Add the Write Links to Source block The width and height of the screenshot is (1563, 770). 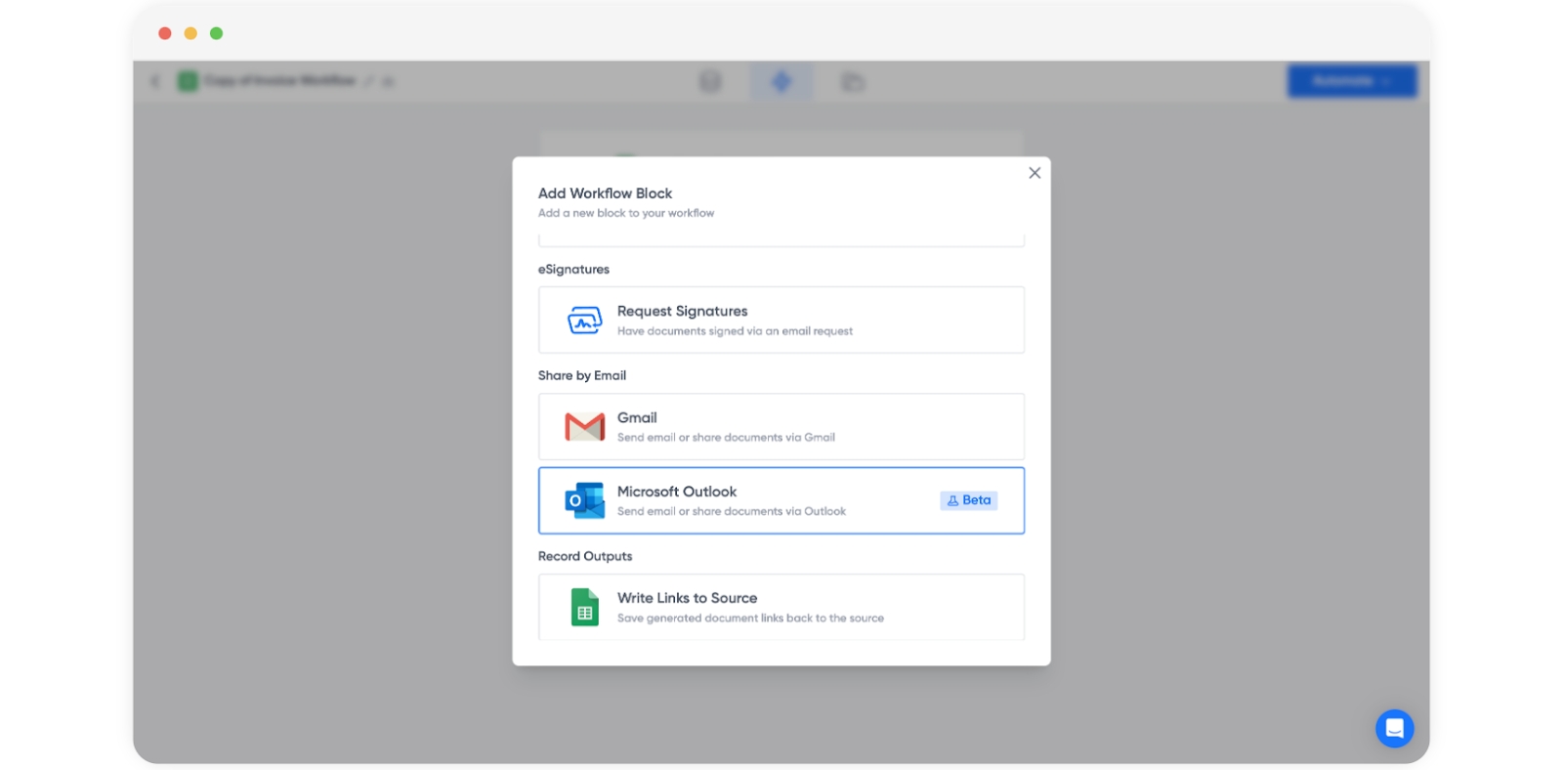point(781,607)
